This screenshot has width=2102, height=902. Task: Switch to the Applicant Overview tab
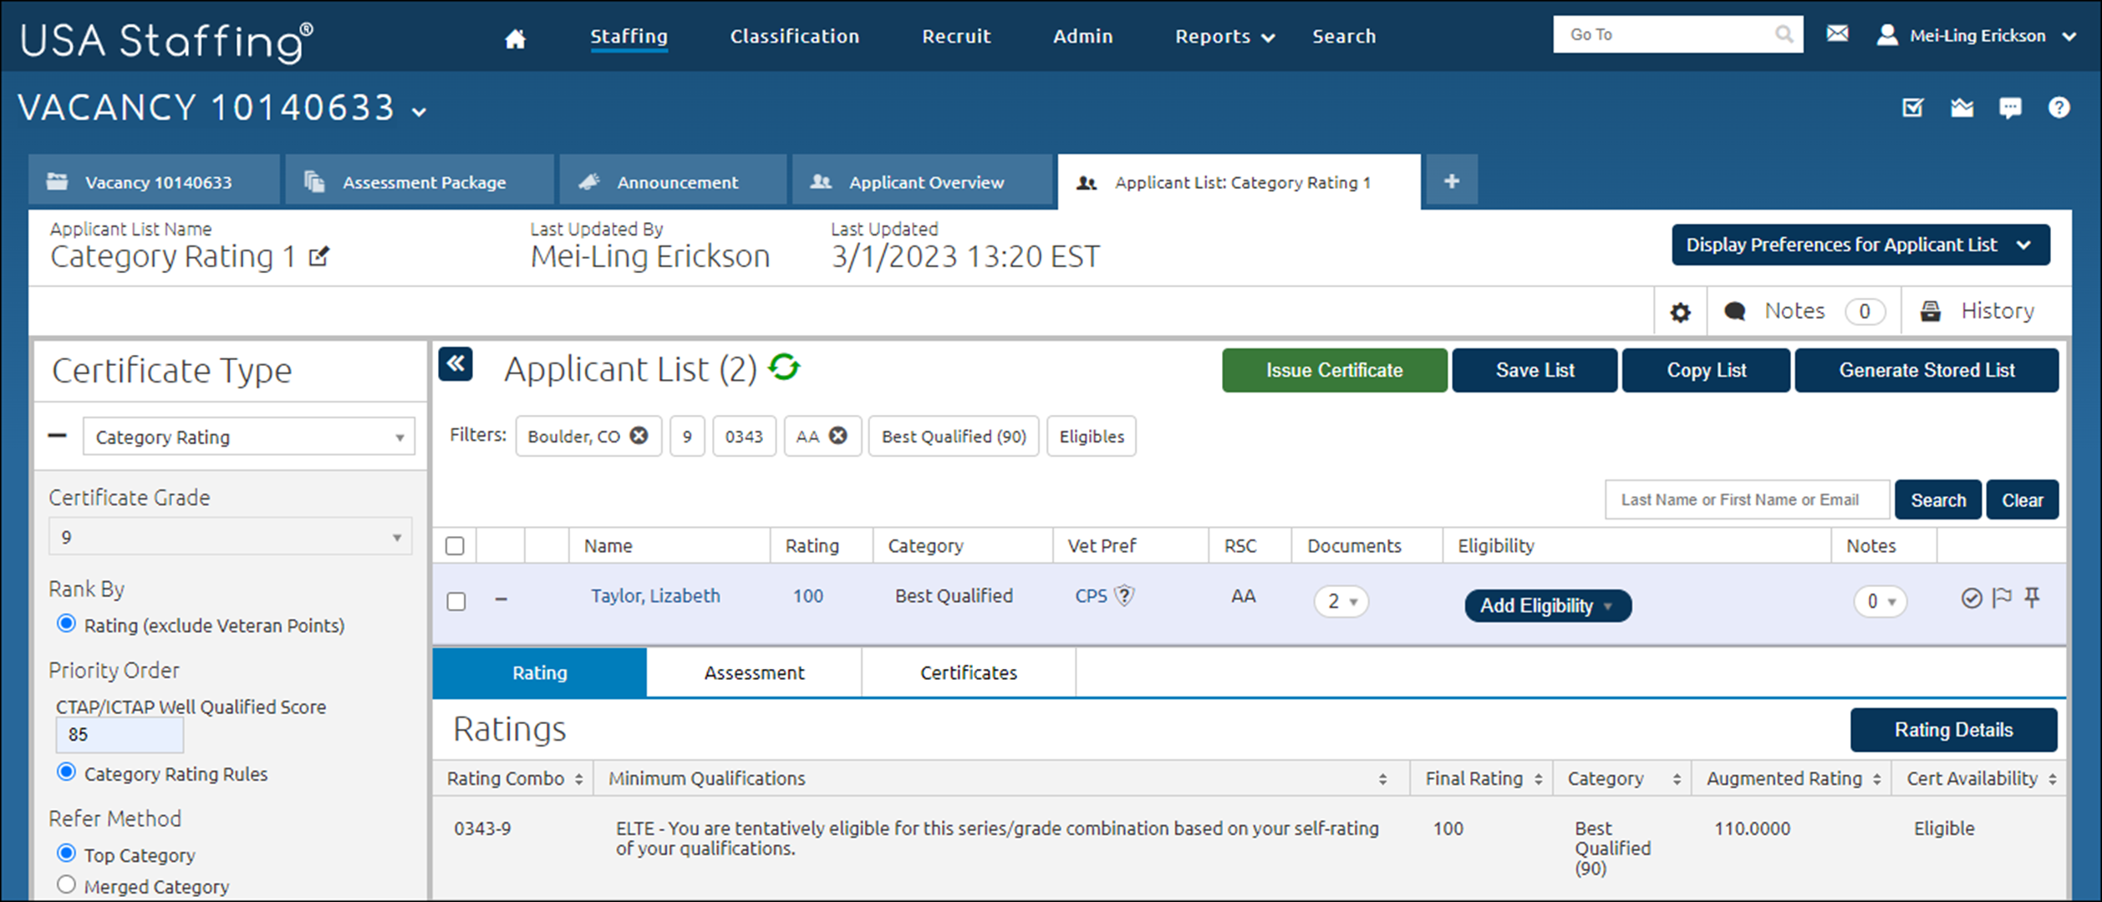coord(923,181)
